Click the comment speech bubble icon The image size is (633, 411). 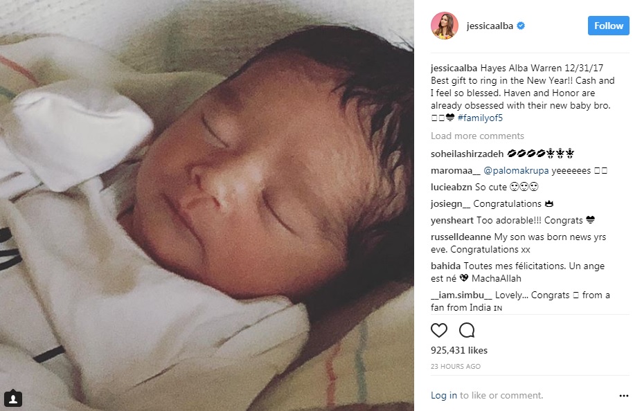(x=467, y=330)
